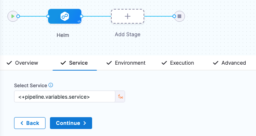The image size is (256, 136).
Task: Click the Back button
Action: click(x=30, y=123)
